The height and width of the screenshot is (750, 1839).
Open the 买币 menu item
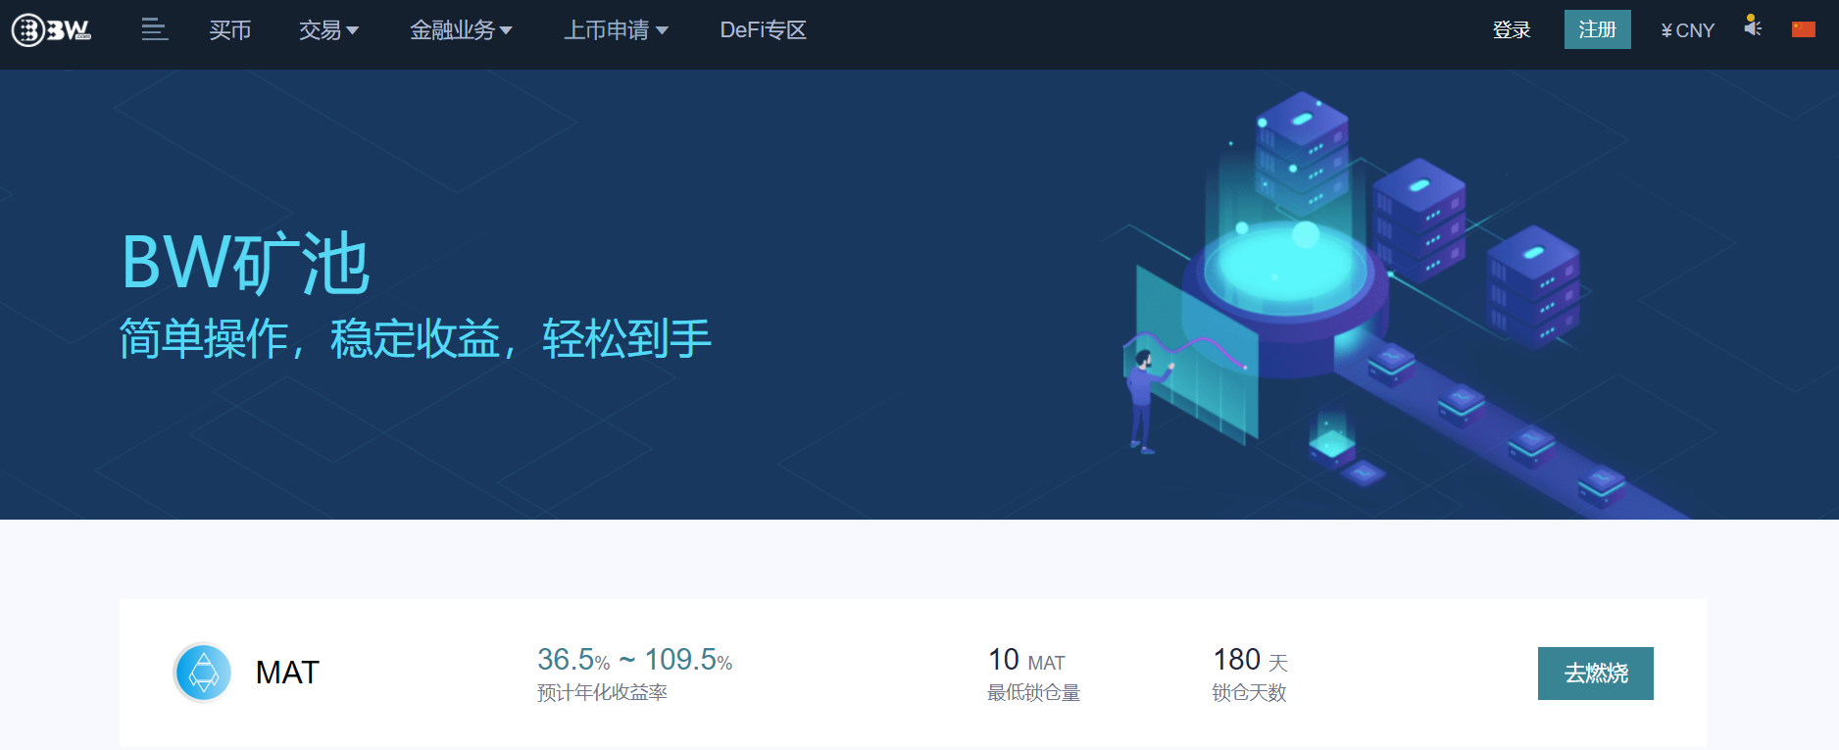pyautogui.click(x=230, y=30)
